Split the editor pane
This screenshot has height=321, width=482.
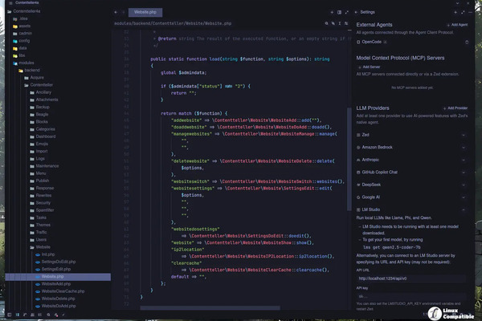click(339, 12)
